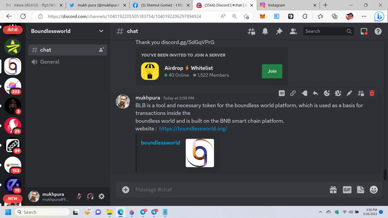Image resolution: width=388 pixels, height=218 pixels.
Task: Open File Explorer from taskbar
Action: click(109, 212)
